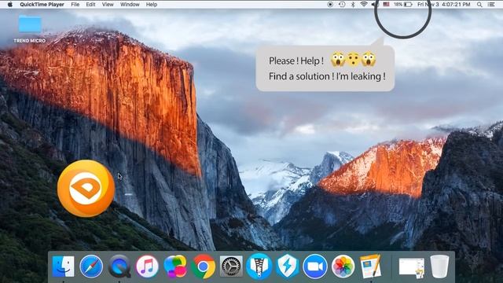Open Spotlight search magnifier icon
The height and width of the screenshot is (283, 503).
point(479,5)
